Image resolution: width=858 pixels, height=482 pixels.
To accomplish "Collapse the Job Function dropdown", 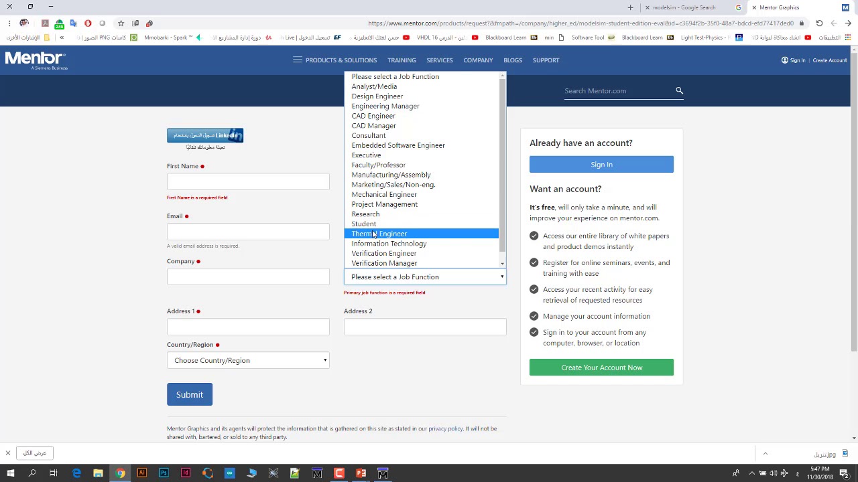I will pyautogui.click(x=425, y=276).
